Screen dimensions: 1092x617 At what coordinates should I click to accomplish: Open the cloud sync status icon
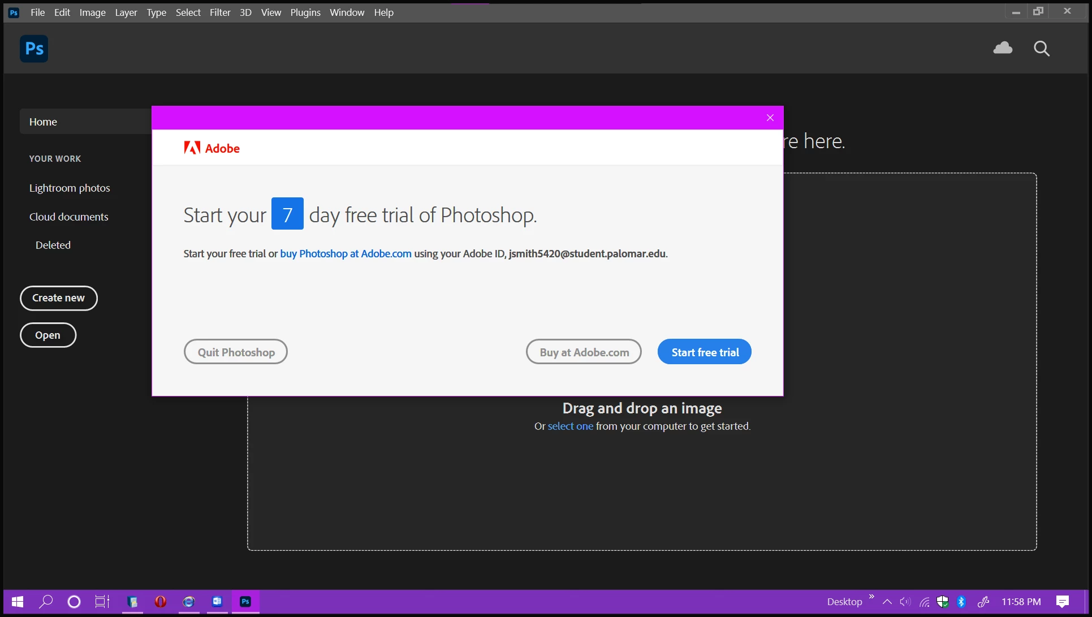click(x=1003, y=48)
